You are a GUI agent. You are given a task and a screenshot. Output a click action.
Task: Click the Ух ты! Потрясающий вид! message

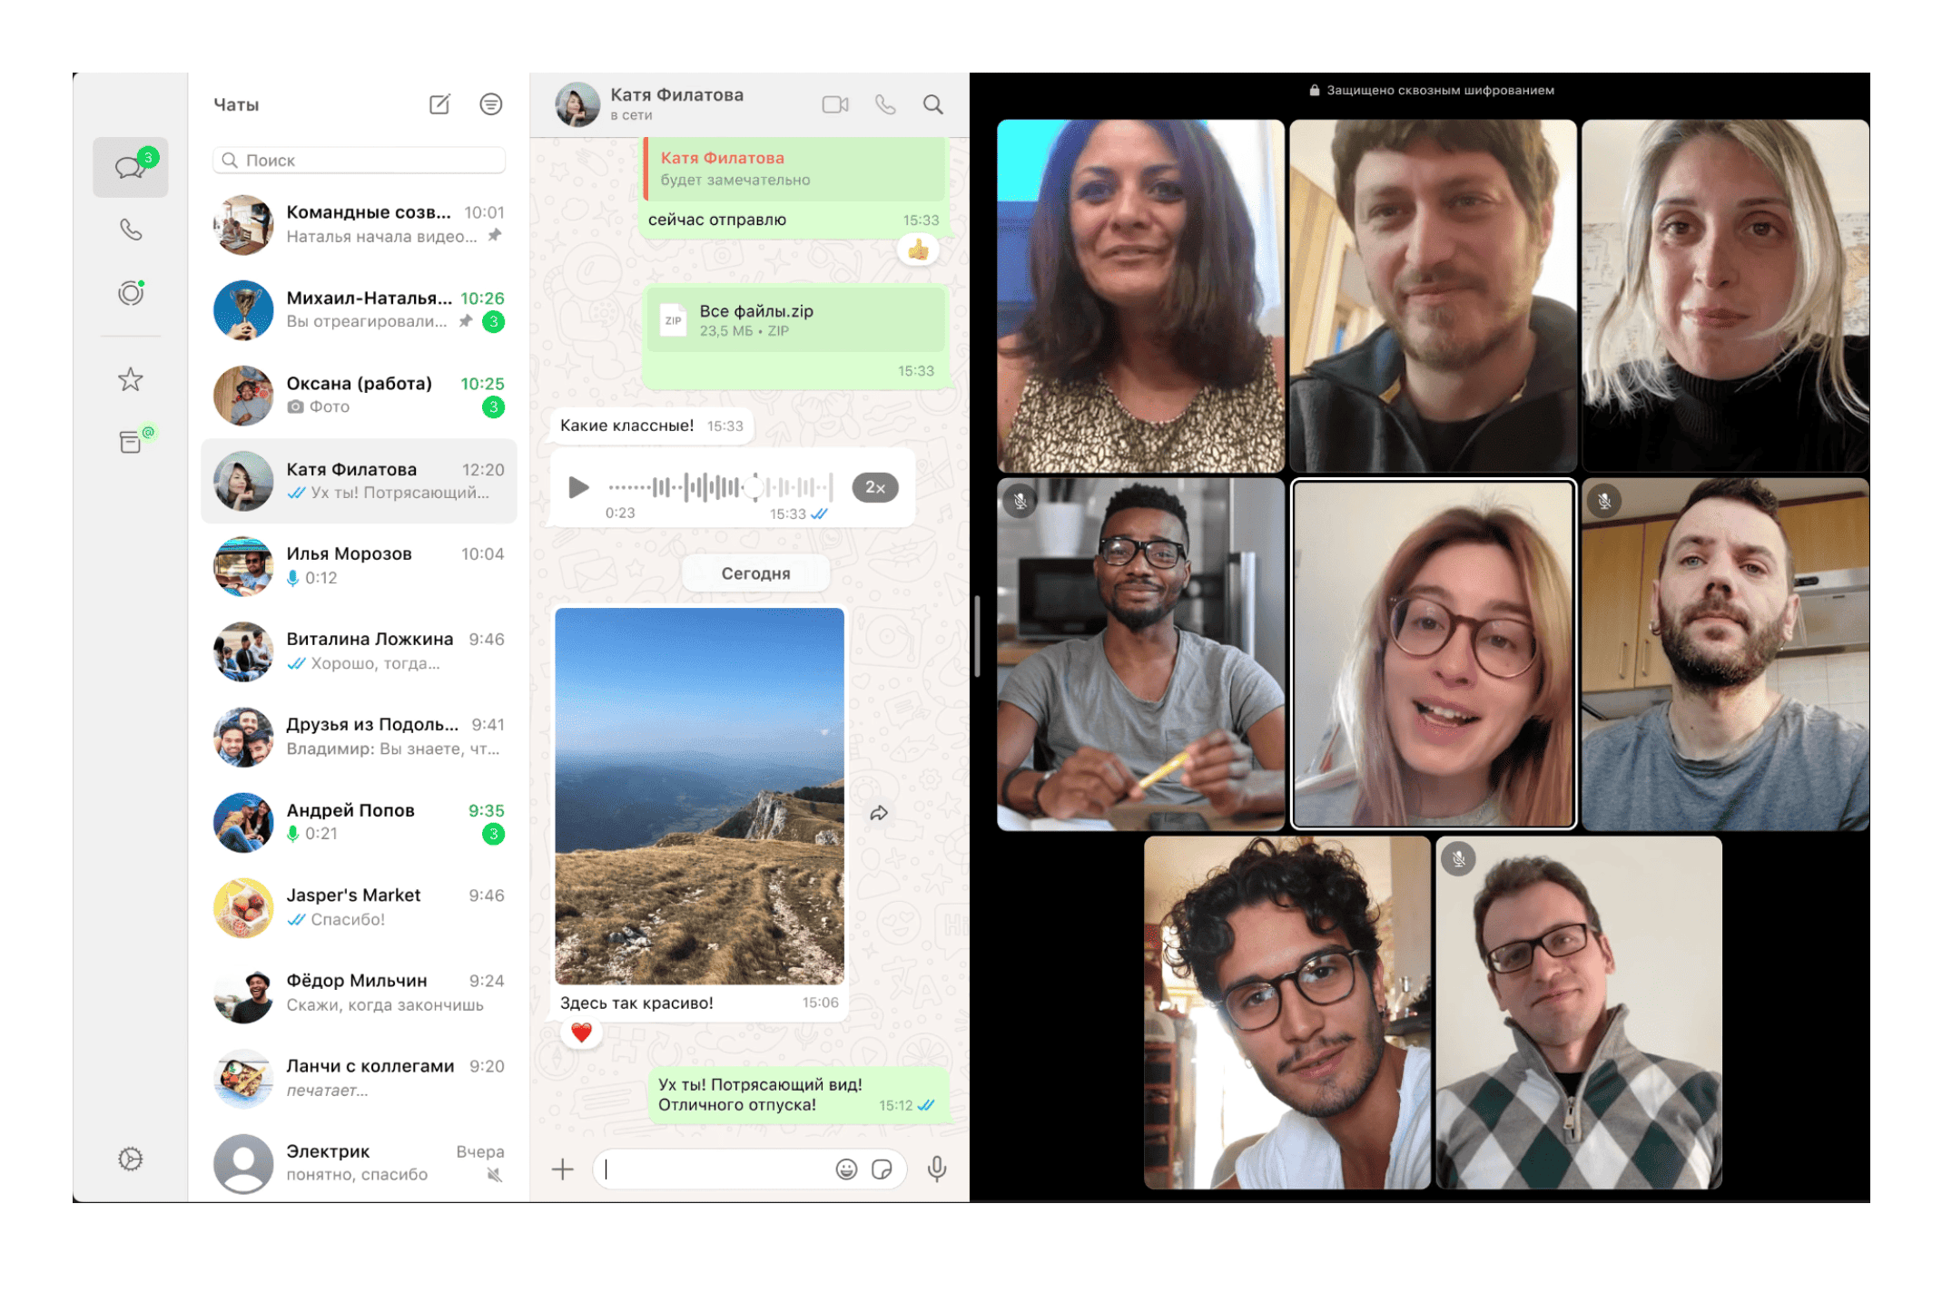799,1094
